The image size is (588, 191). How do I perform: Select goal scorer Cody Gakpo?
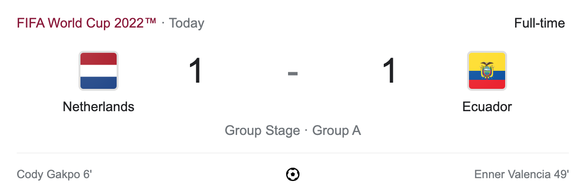click(x=49, y=175)
